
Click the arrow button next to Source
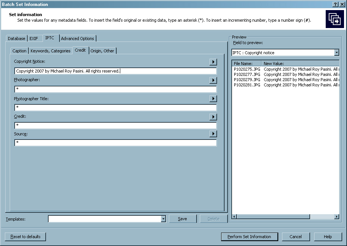pos(213,134)
